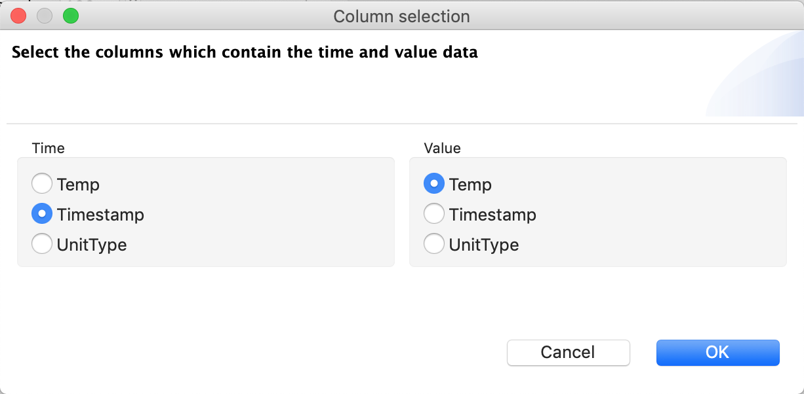Click the Cancel button
This screenshot has width=804, height=394.
(568, 352)
